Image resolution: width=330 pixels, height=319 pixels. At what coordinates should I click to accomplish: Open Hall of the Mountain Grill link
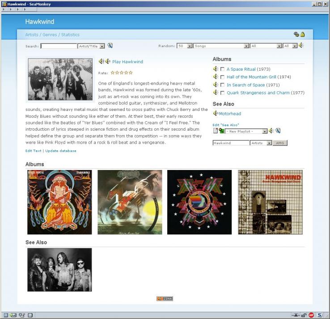click(x=251, y=77)
